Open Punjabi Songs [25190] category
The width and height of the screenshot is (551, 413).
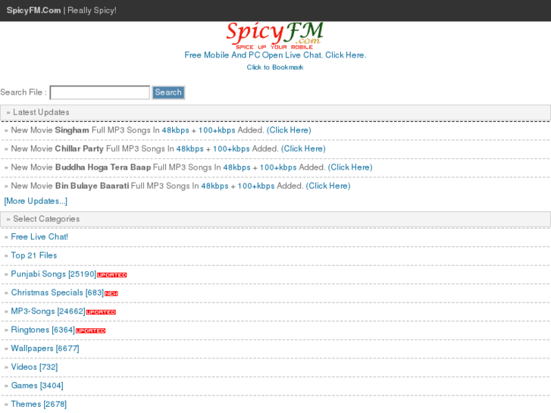click(53, 274)
